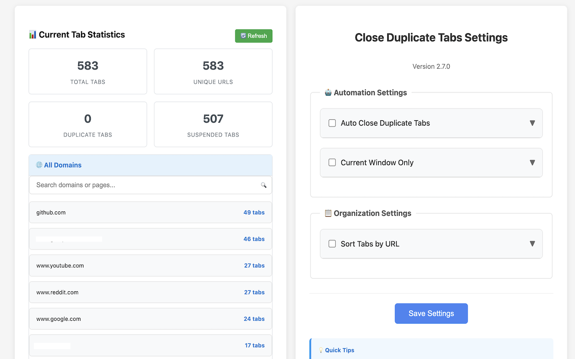Select the www.reddit.com domain entry
The image size is (575, 359).
coord(150,292)
